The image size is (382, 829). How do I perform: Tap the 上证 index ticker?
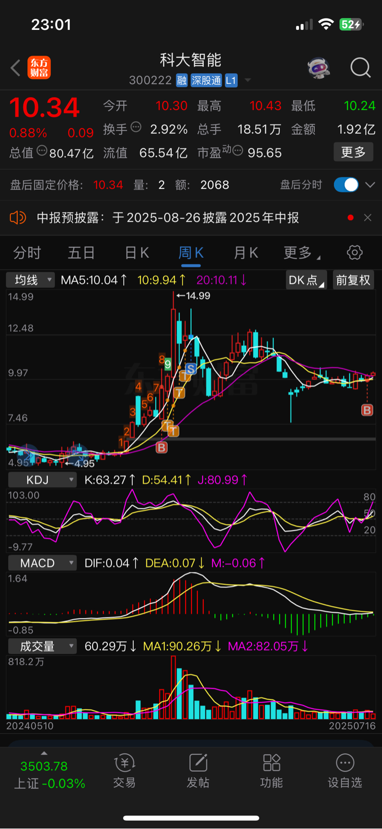[49, 775]
